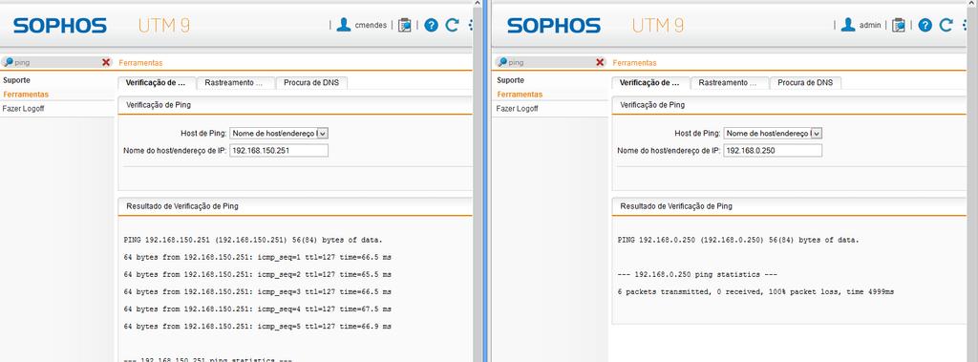The width and height of the screenshot is (978, 362).
Task: Click IP field containing 192.168.150.251
Action: (x=279, y=150)
